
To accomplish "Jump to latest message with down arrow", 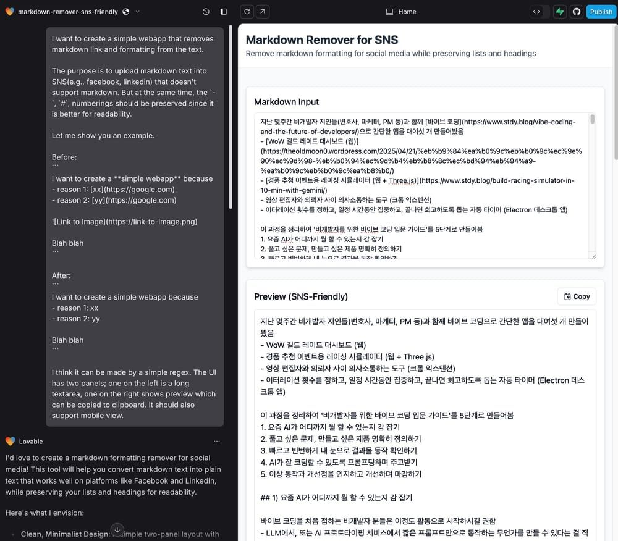I will [x=117, y=530].
